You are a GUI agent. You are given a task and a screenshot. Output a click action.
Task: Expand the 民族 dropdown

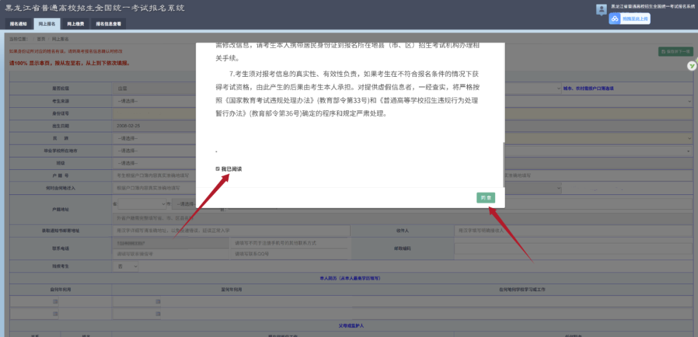tap(155, 138)
